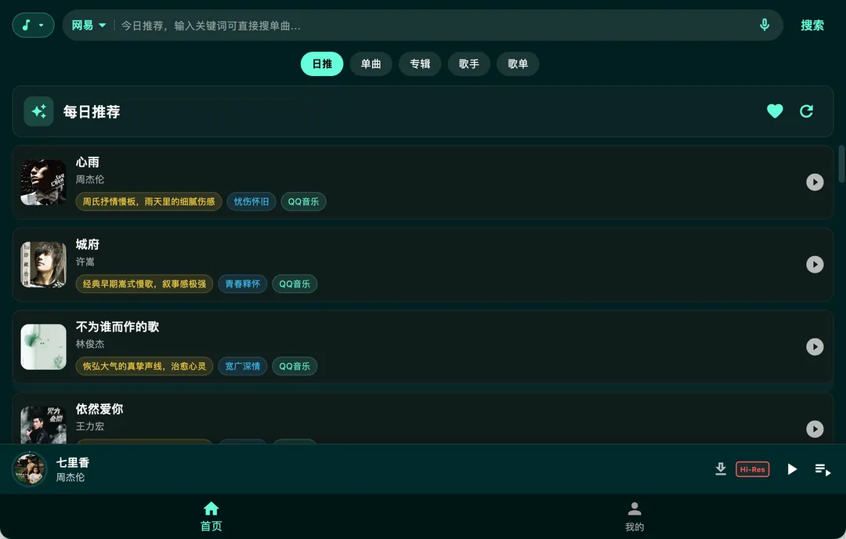Click the 搜索 search button
846x539 pixels.
click(x=812, y=25)
